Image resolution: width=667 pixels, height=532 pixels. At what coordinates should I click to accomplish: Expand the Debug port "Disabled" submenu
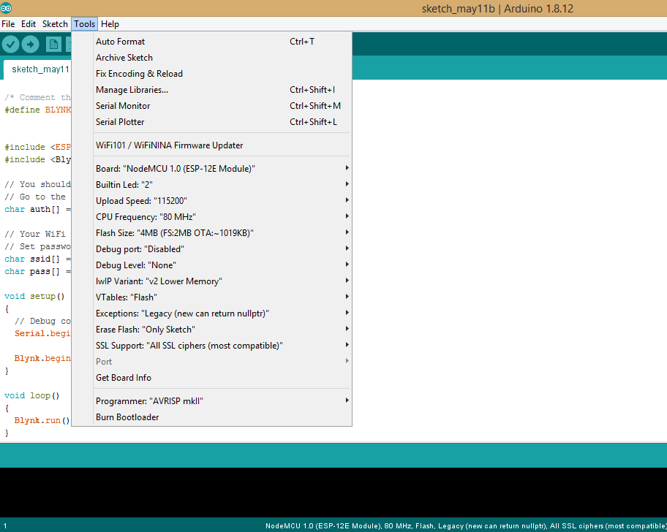click(x=211, y=250)
